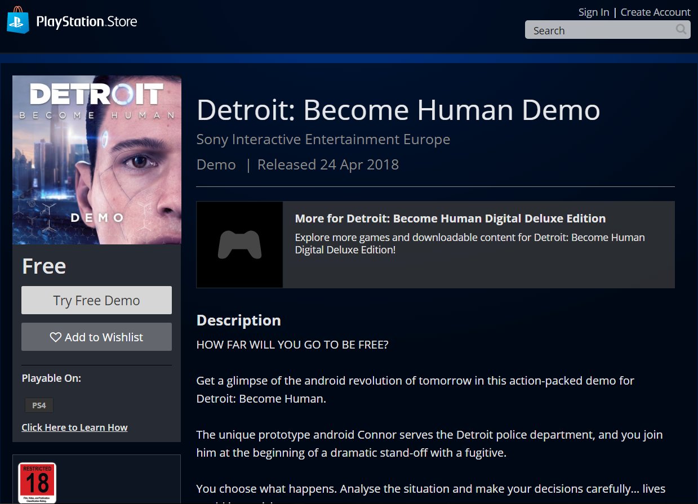Open the More for Digital Deluxe Edition banner

coord(435,244)
